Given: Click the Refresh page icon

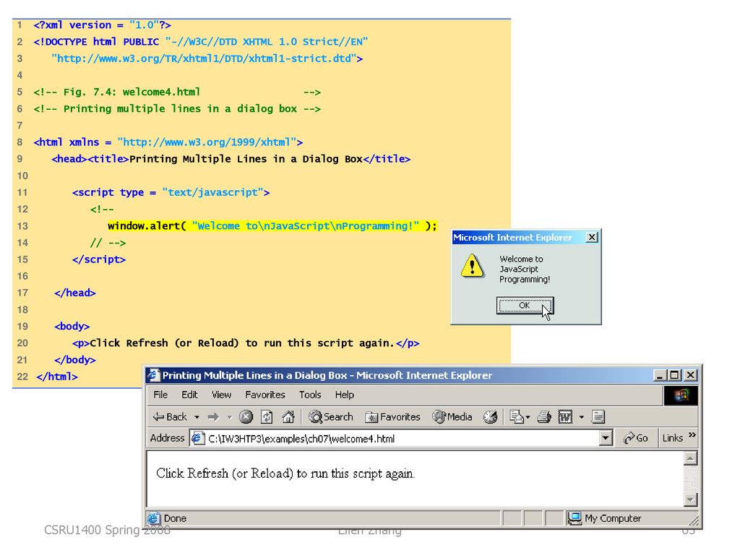Looking at the screenshot, I should coord(267,417).
